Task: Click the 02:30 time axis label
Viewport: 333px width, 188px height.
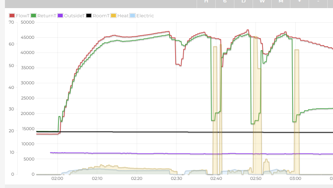Action: coord(176,178)
